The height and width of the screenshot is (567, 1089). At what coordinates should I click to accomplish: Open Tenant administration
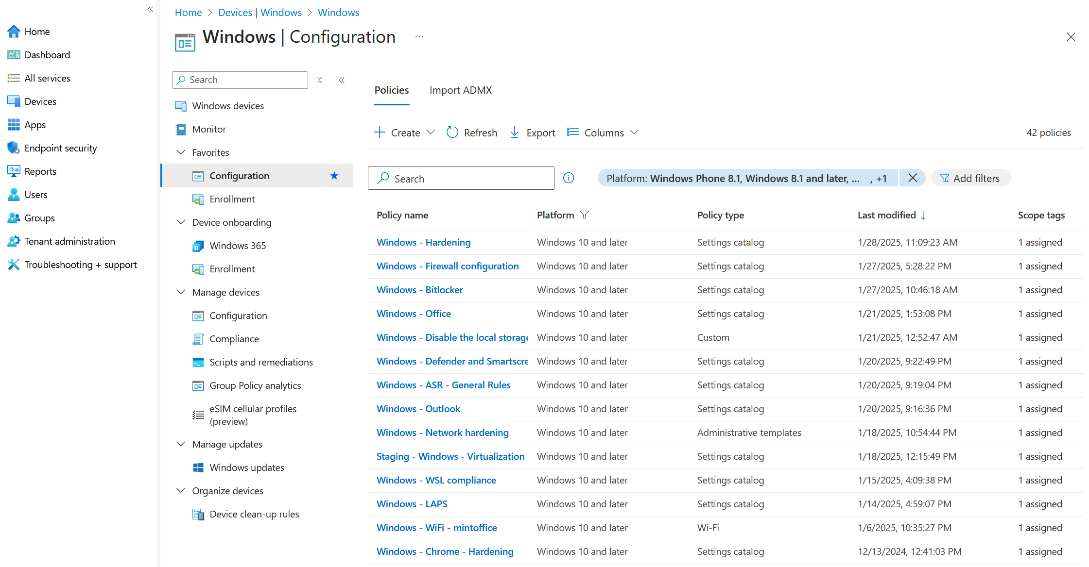[69, 241]
